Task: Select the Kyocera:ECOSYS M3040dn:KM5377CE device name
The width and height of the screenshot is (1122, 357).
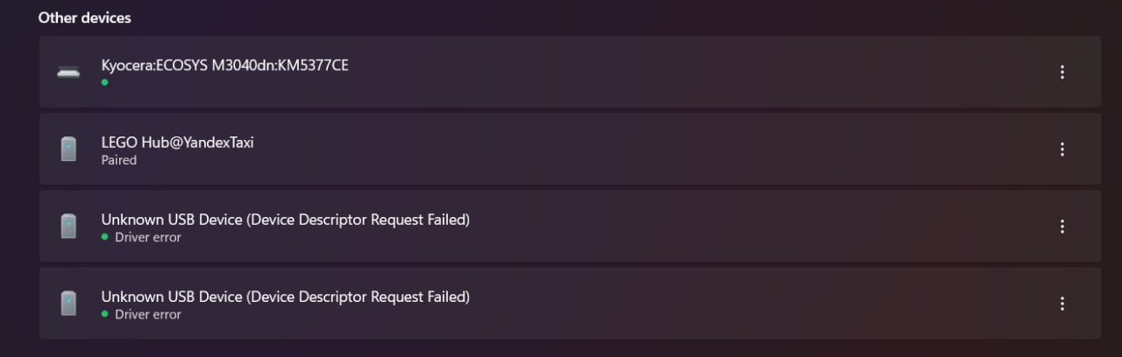Action: click(225, 65)
